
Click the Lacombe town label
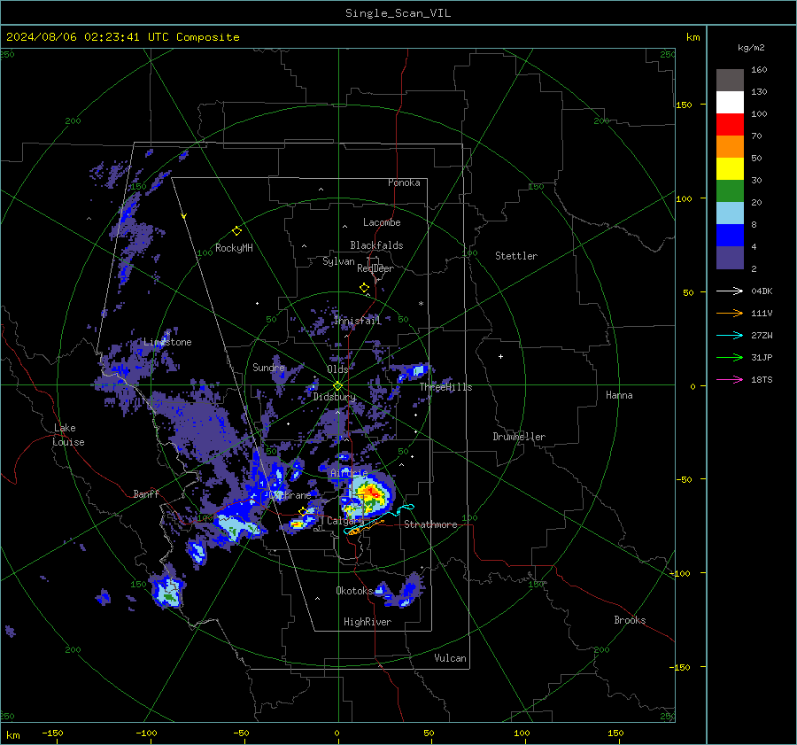[x=382, y=222]
